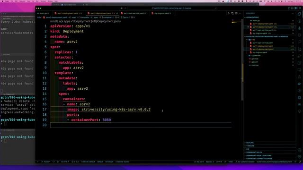The image size is (303, 170).
Task: Click Ln 20, Col 1 in status bar
Action: click(199, 162)
